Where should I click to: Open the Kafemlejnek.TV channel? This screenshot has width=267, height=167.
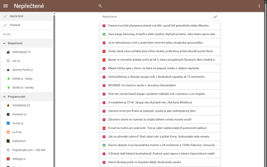coord(27,52)
